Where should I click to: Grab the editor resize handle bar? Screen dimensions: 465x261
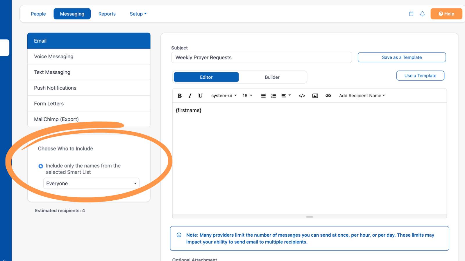pyautogui.click(x=310, y=217)
